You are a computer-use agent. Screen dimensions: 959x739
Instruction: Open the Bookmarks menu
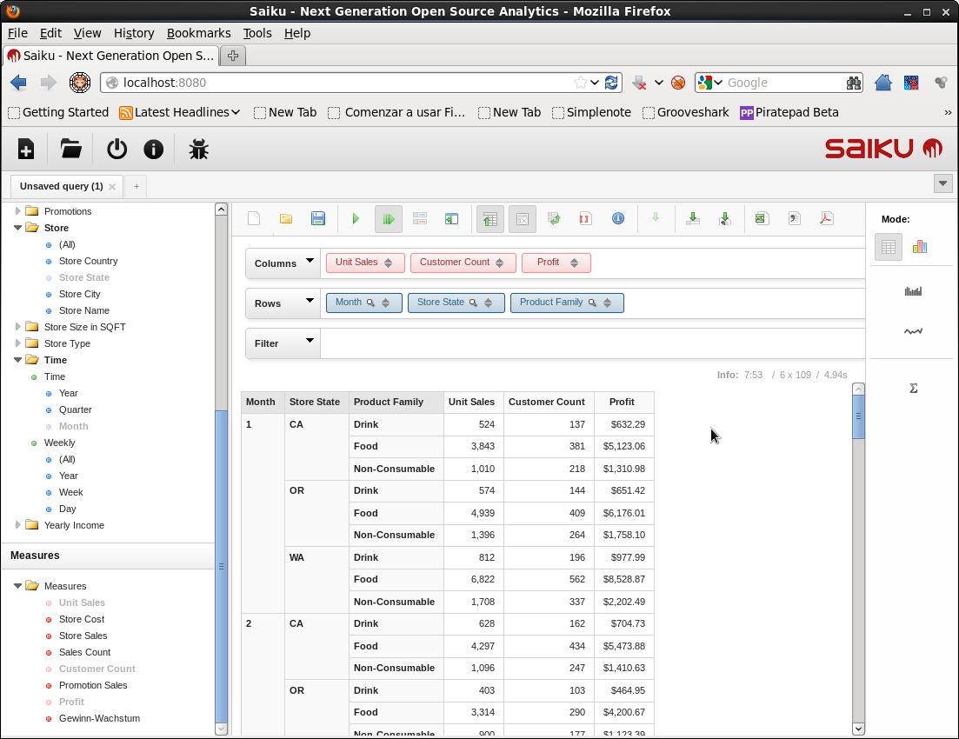198,33
